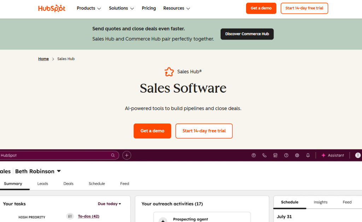The image size is (362, 222).
Task: Click the July 31 date
Action: click(x=284, y=217)
